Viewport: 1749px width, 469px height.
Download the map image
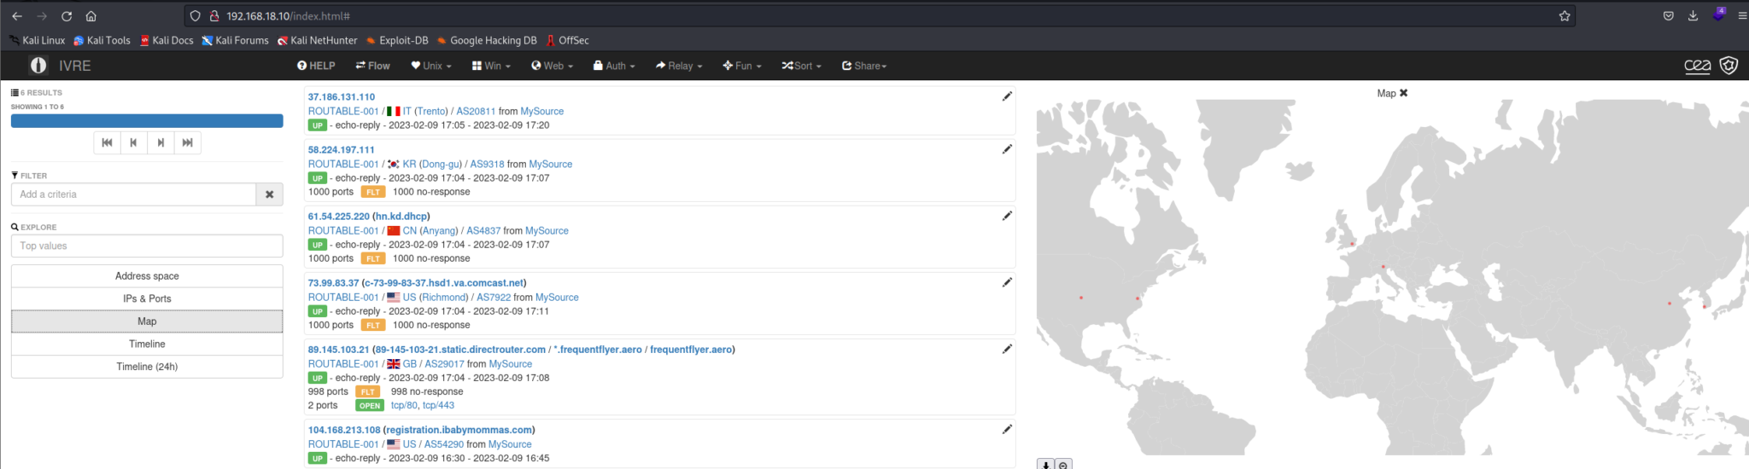click(1046, 465)
